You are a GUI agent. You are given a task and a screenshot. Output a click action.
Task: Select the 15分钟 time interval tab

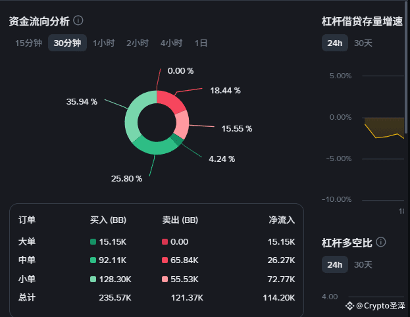pos(28,43)
